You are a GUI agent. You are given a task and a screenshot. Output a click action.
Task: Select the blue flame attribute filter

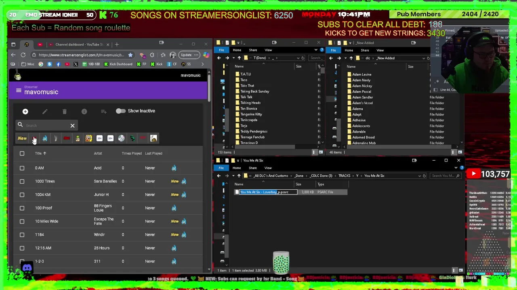tap(45, 139)
